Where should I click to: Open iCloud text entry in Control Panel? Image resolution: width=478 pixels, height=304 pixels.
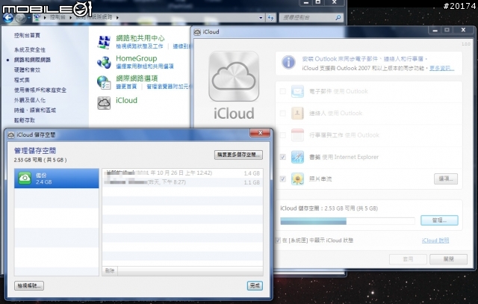tap(126, 100)
